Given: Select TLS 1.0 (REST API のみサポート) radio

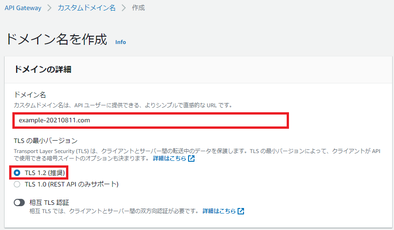Looking at the screenshot, I should (17, 184).
